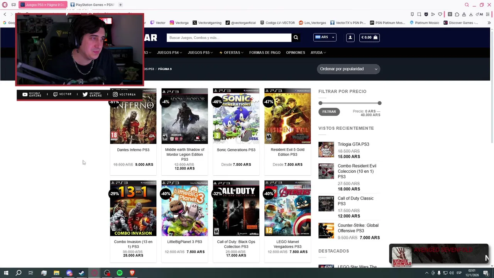Click the search games input field
The image size is (494, 278).
(x=229, y=37)
